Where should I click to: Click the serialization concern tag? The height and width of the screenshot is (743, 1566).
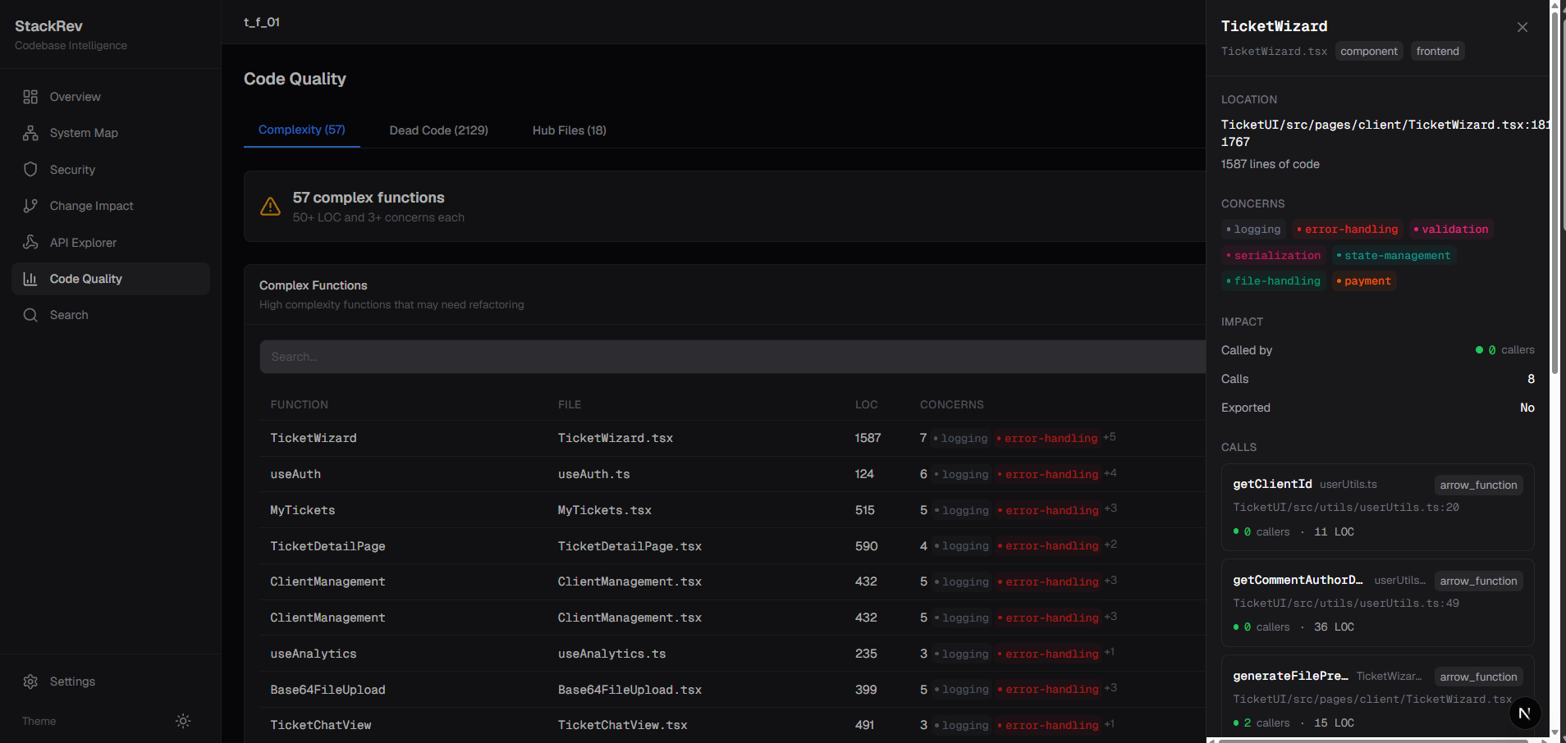(1274, 256)
